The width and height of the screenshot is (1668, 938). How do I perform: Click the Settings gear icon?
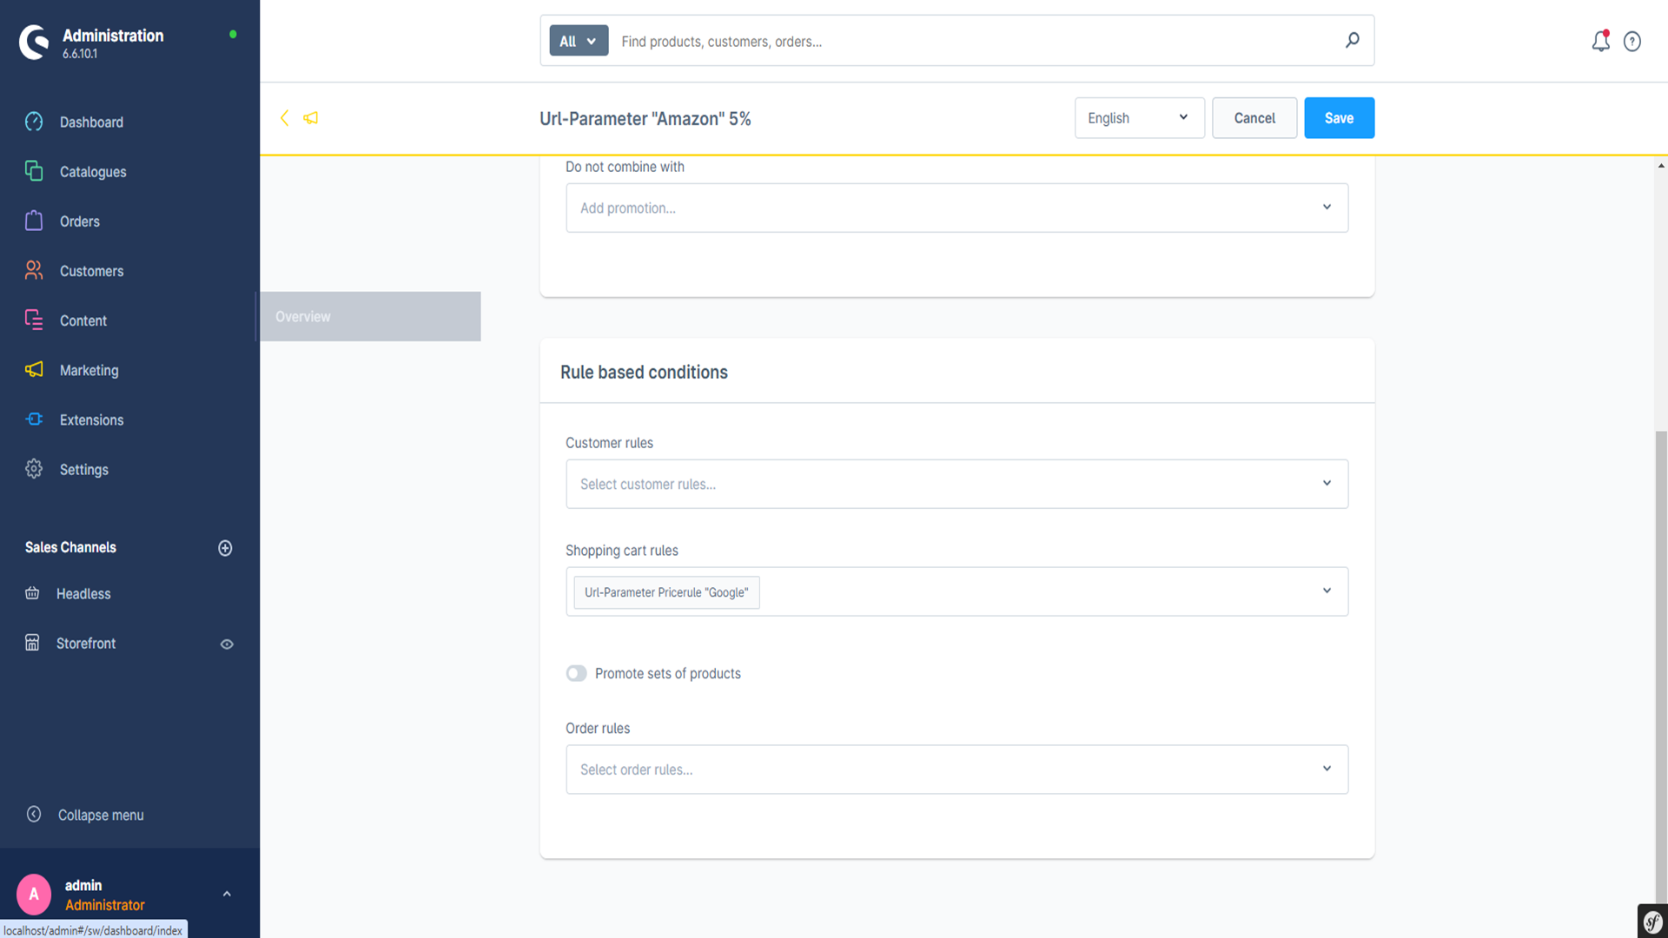tap(34, 468)
